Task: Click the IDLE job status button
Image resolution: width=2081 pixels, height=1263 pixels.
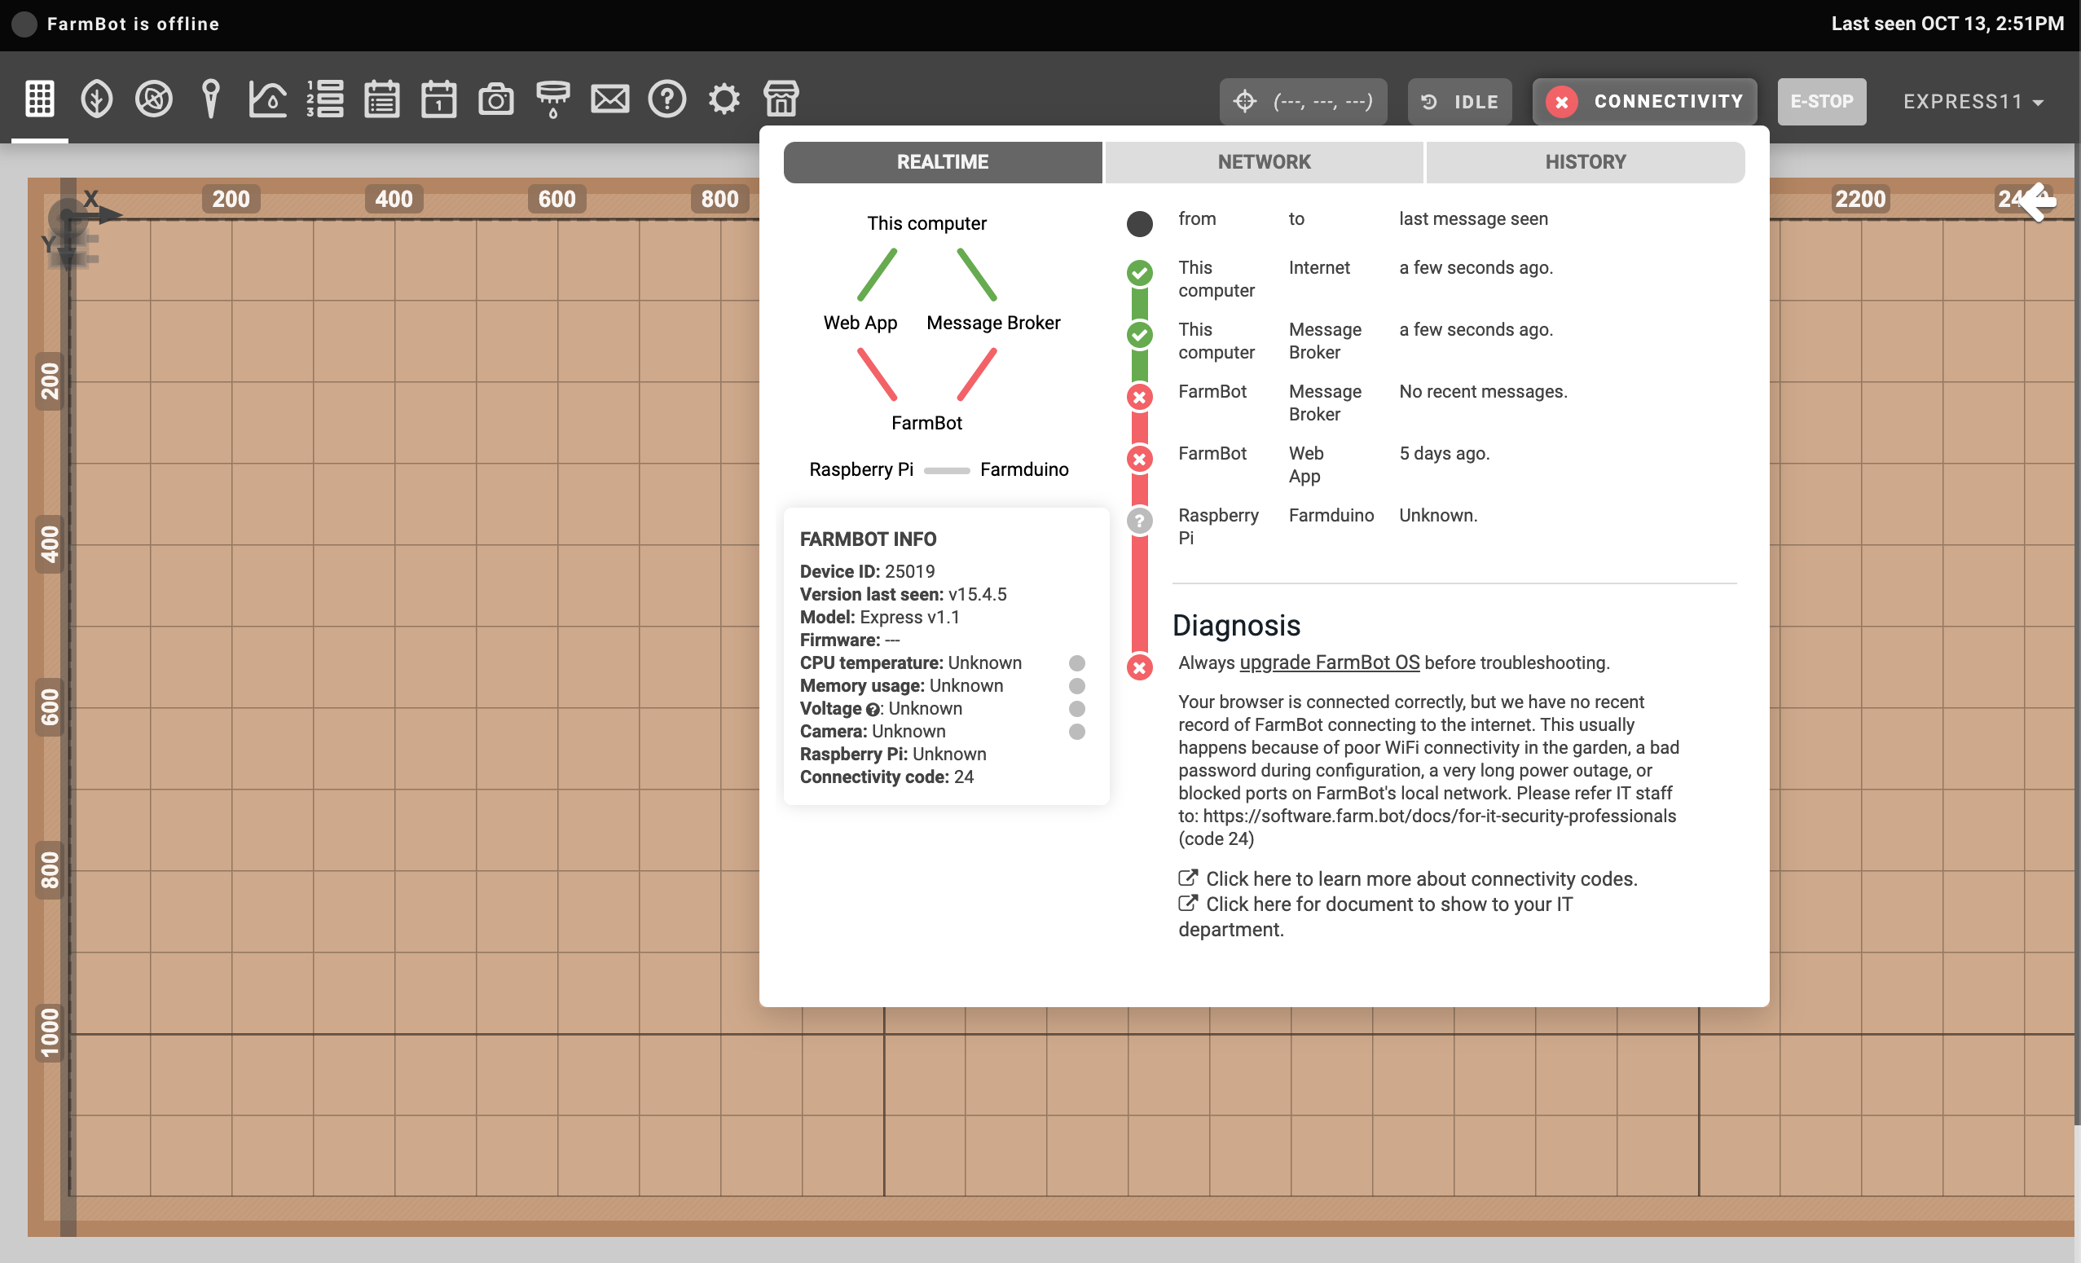Action: click(x=1458, y=101)
